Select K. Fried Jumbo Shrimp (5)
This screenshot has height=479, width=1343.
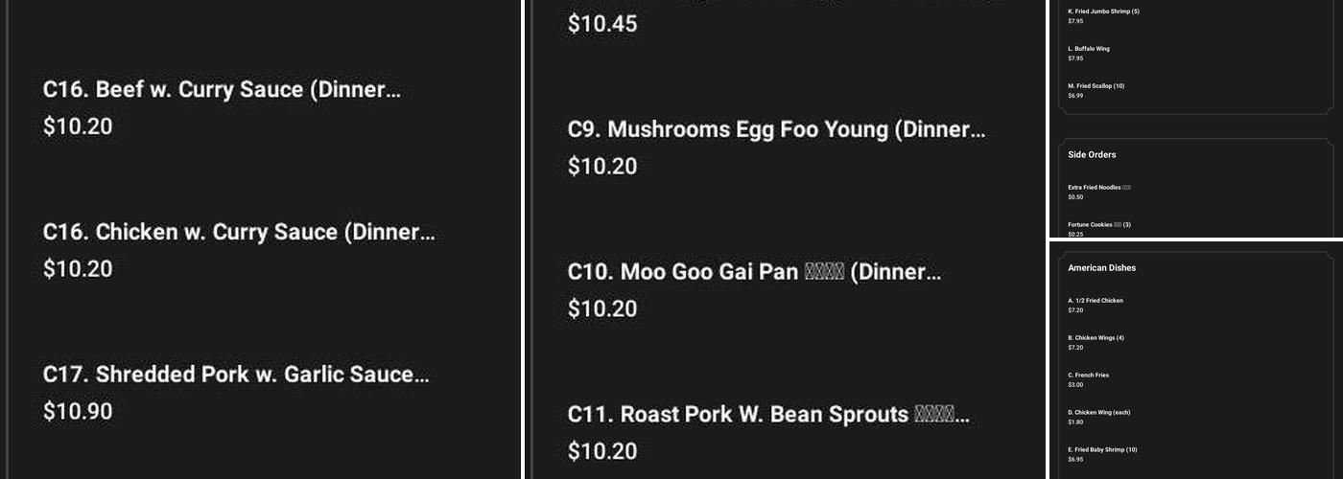coord(1103,11)
